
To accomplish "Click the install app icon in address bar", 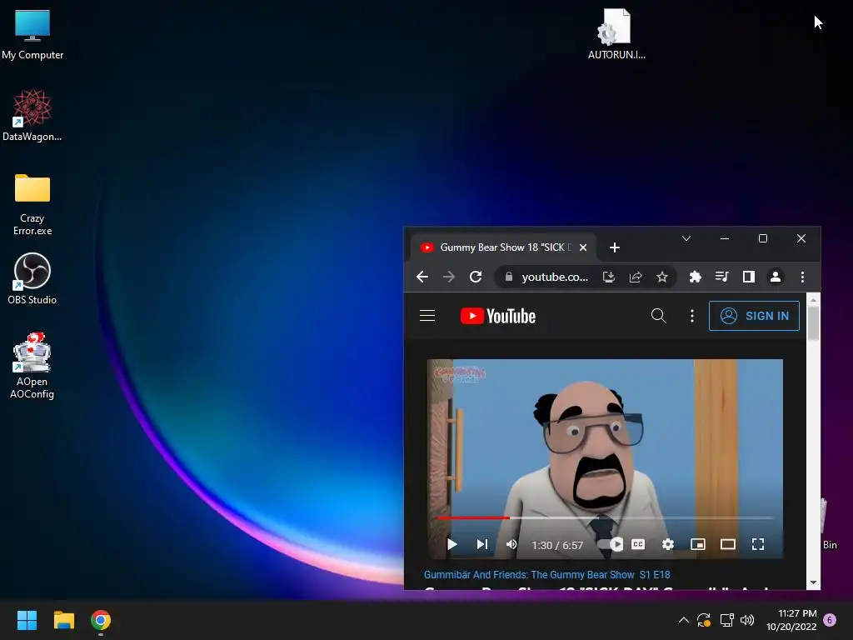I will click(609, 277).
